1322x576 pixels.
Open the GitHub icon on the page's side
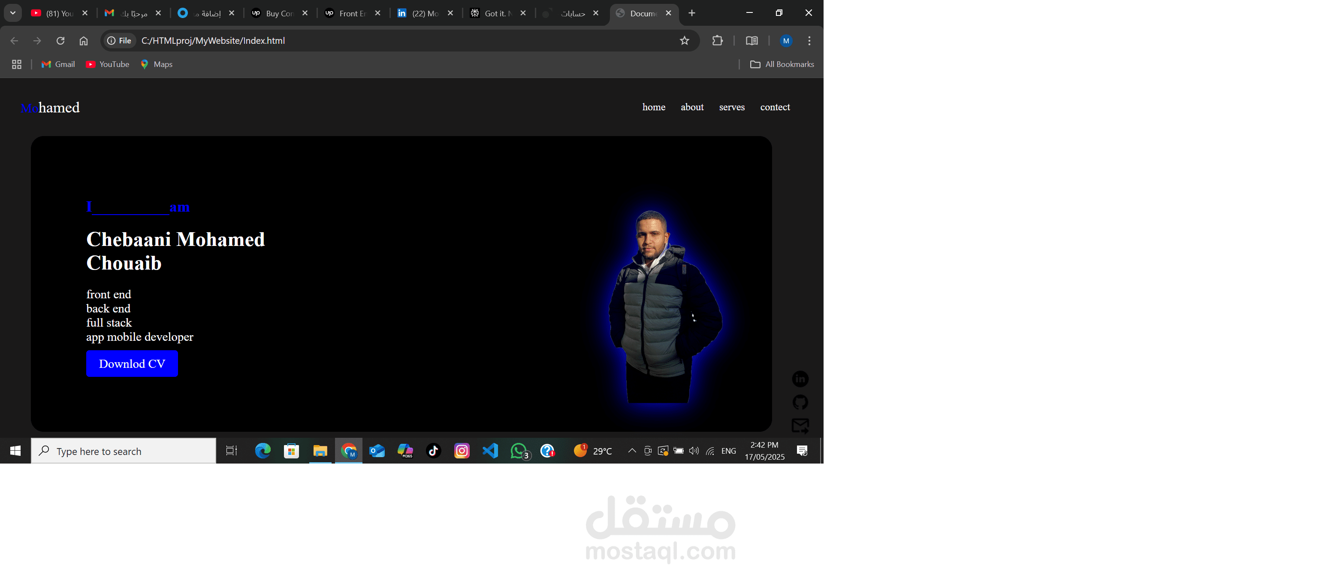(x=800, y=402)
